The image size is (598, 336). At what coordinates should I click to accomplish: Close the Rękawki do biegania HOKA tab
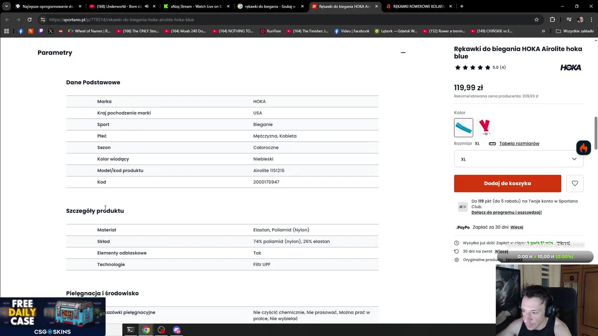[377, 7]
